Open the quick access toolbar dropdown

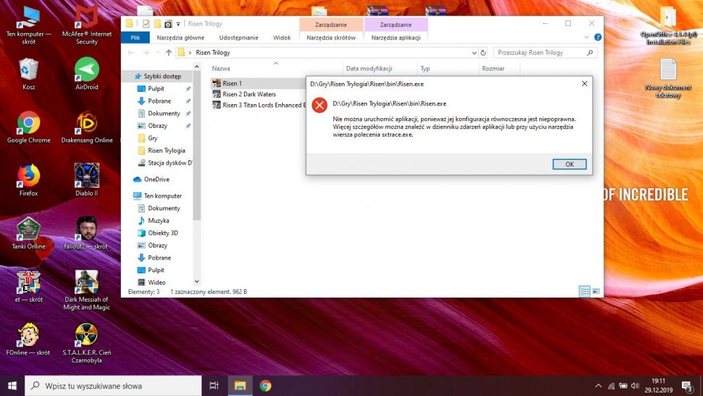click(x=178, y=24)
